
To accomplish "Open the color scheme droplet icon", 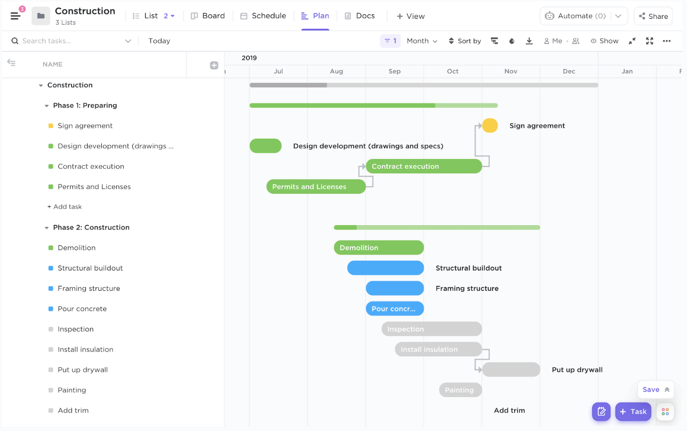I will [x=512, y=41].
